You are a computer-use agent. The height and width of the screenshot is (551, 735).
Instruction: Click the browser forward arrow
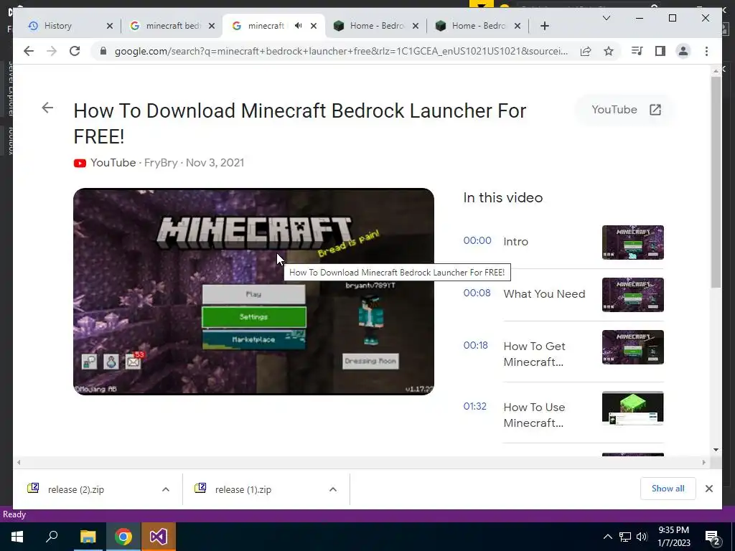[52, 51]
